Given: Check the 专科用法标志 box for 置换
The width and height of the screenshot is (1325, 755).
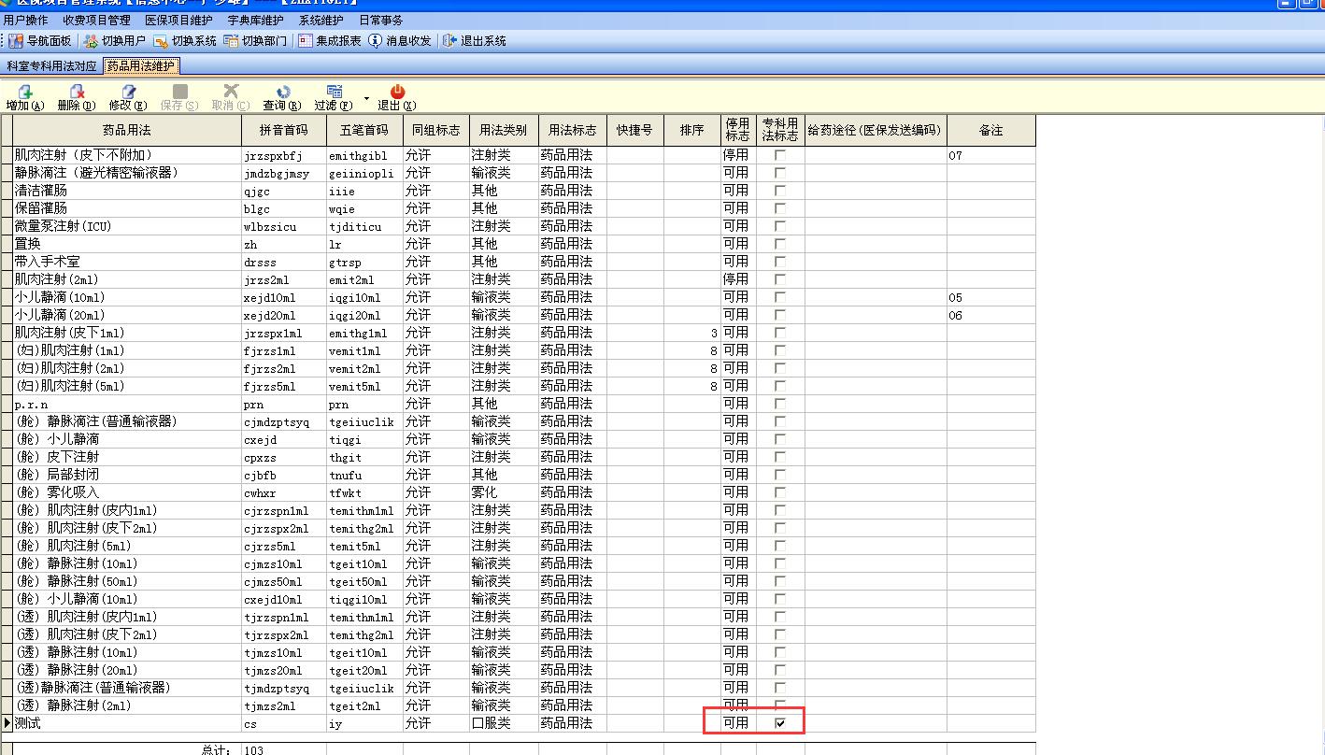Looking at the screenshot, I should (x=780, y=244).
